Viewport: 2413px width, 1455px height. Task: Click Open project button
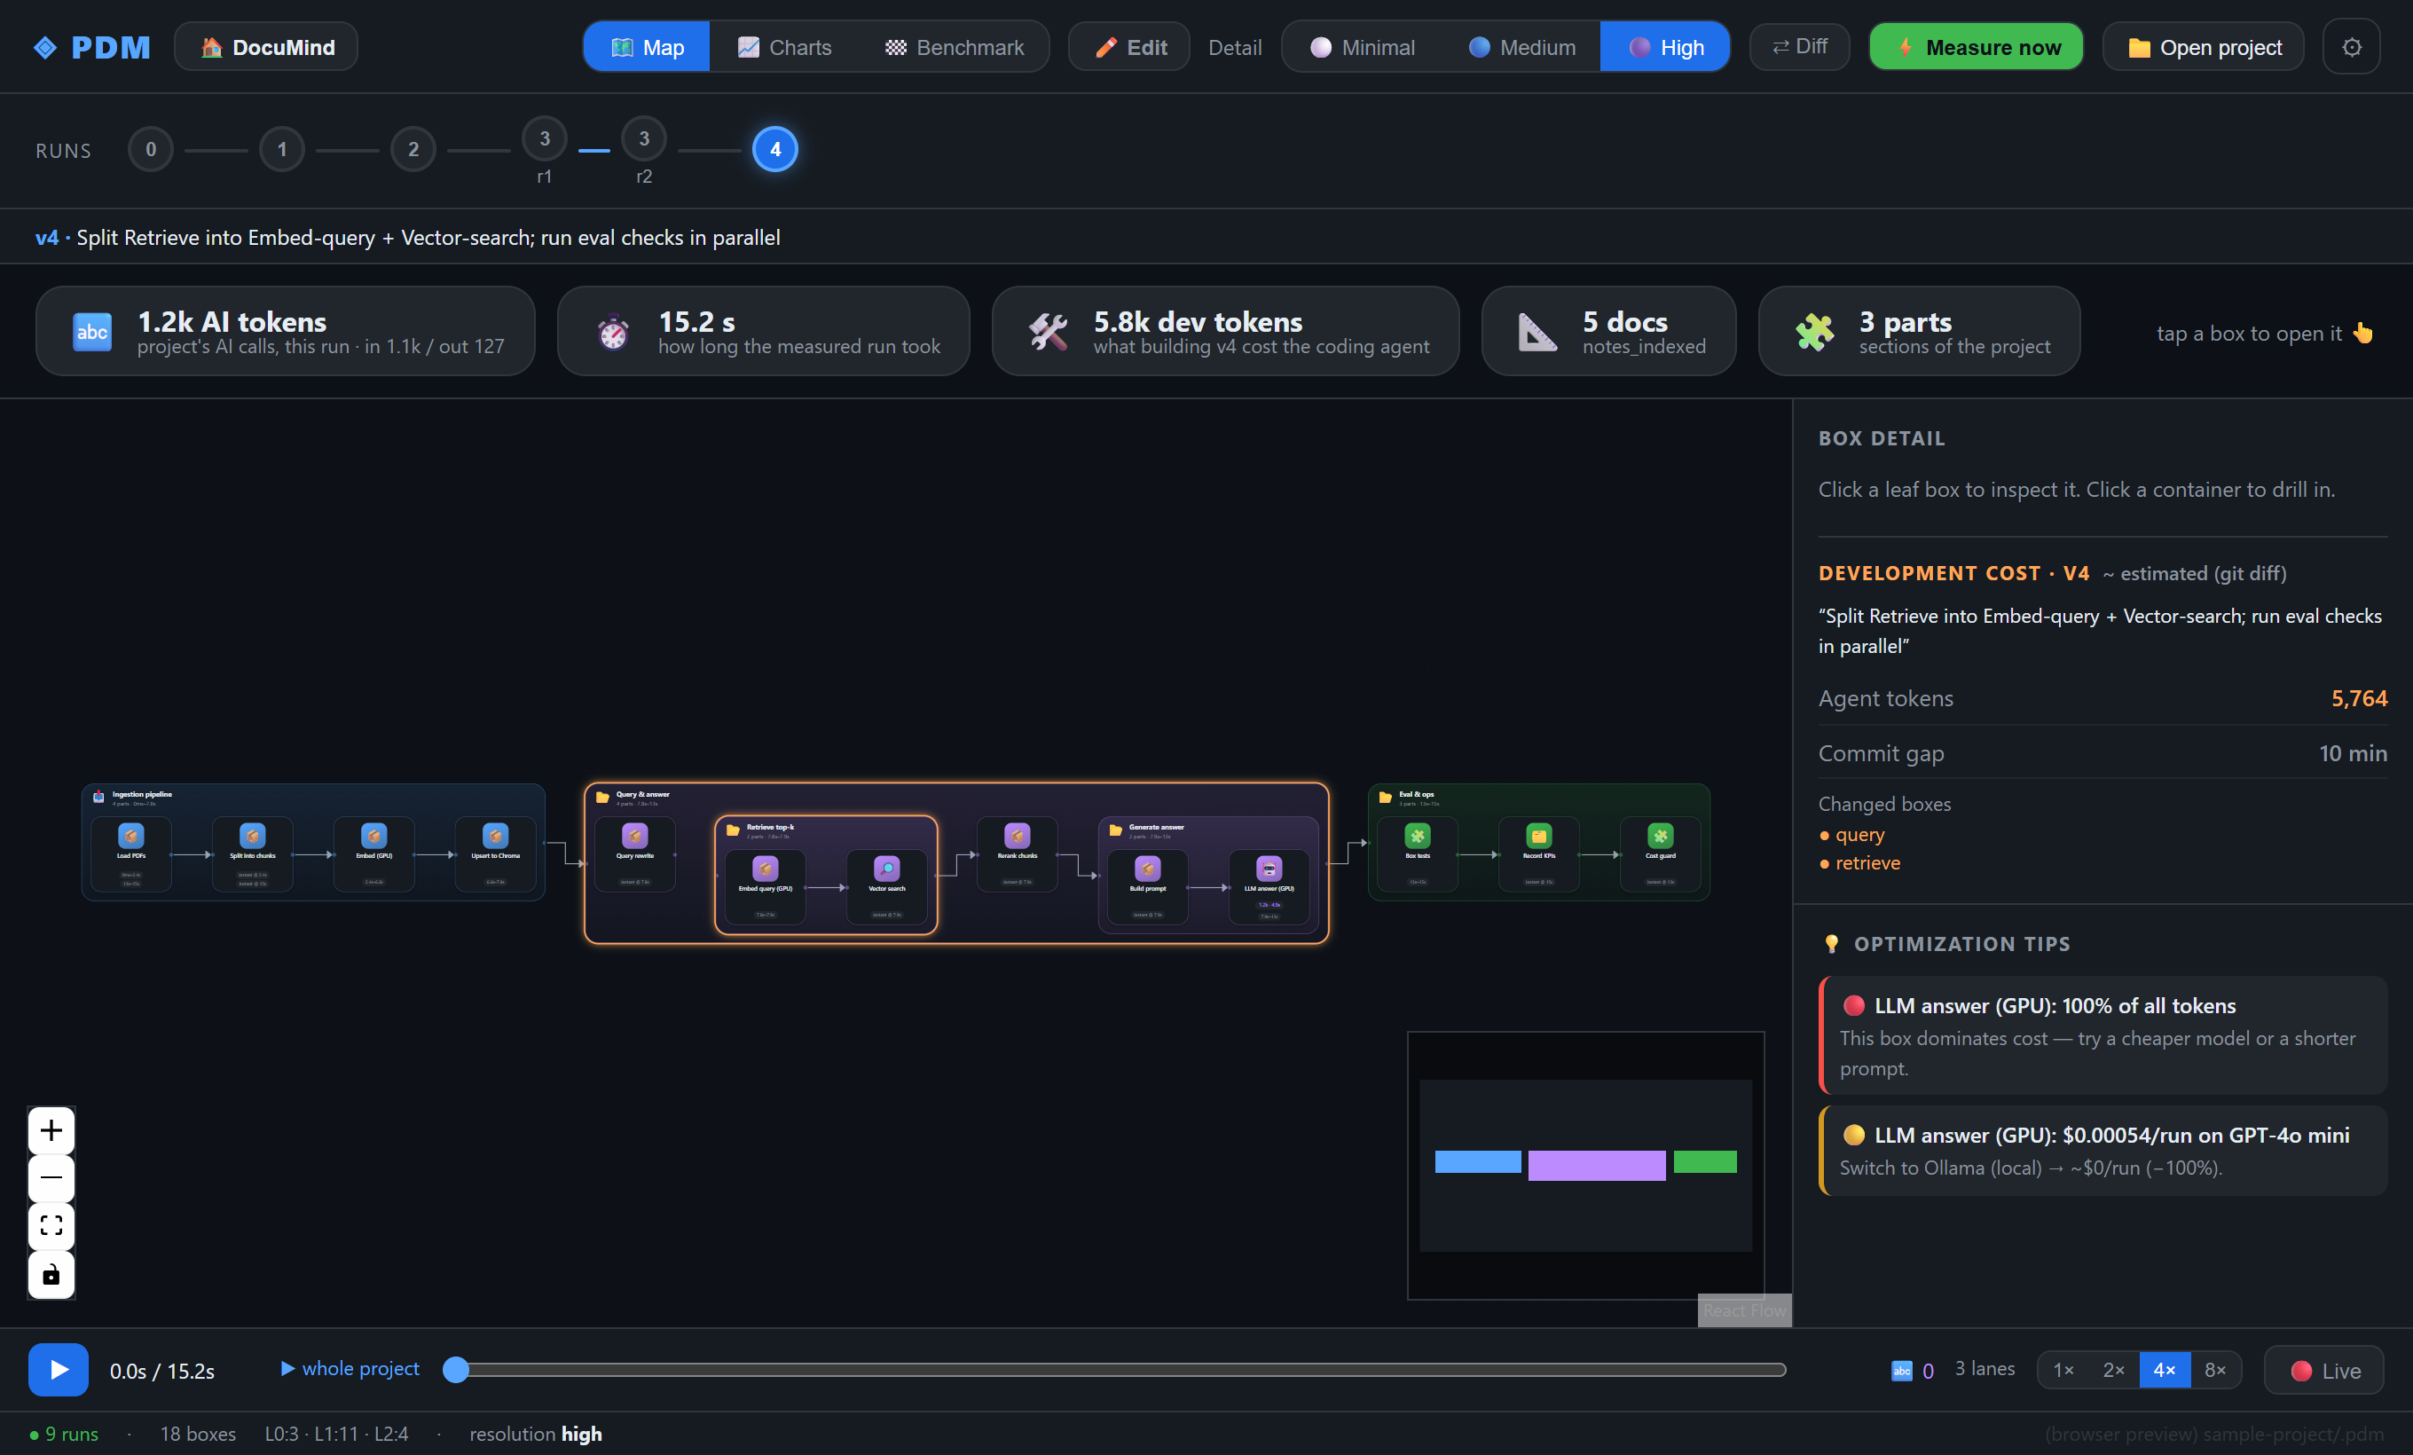tap(2203, 47)
